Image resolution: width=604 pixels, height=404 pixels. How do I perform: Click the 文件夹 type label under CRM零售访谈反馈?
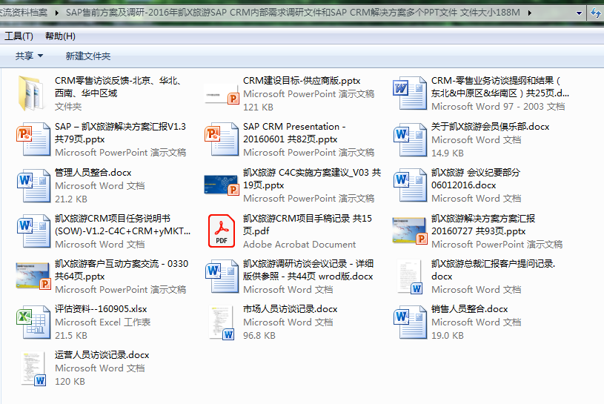pyautogui.click(x=68, y=107)
